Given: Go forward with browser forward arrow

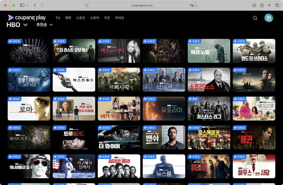Looking at the screenshot, I should click(x=42, y=5).
